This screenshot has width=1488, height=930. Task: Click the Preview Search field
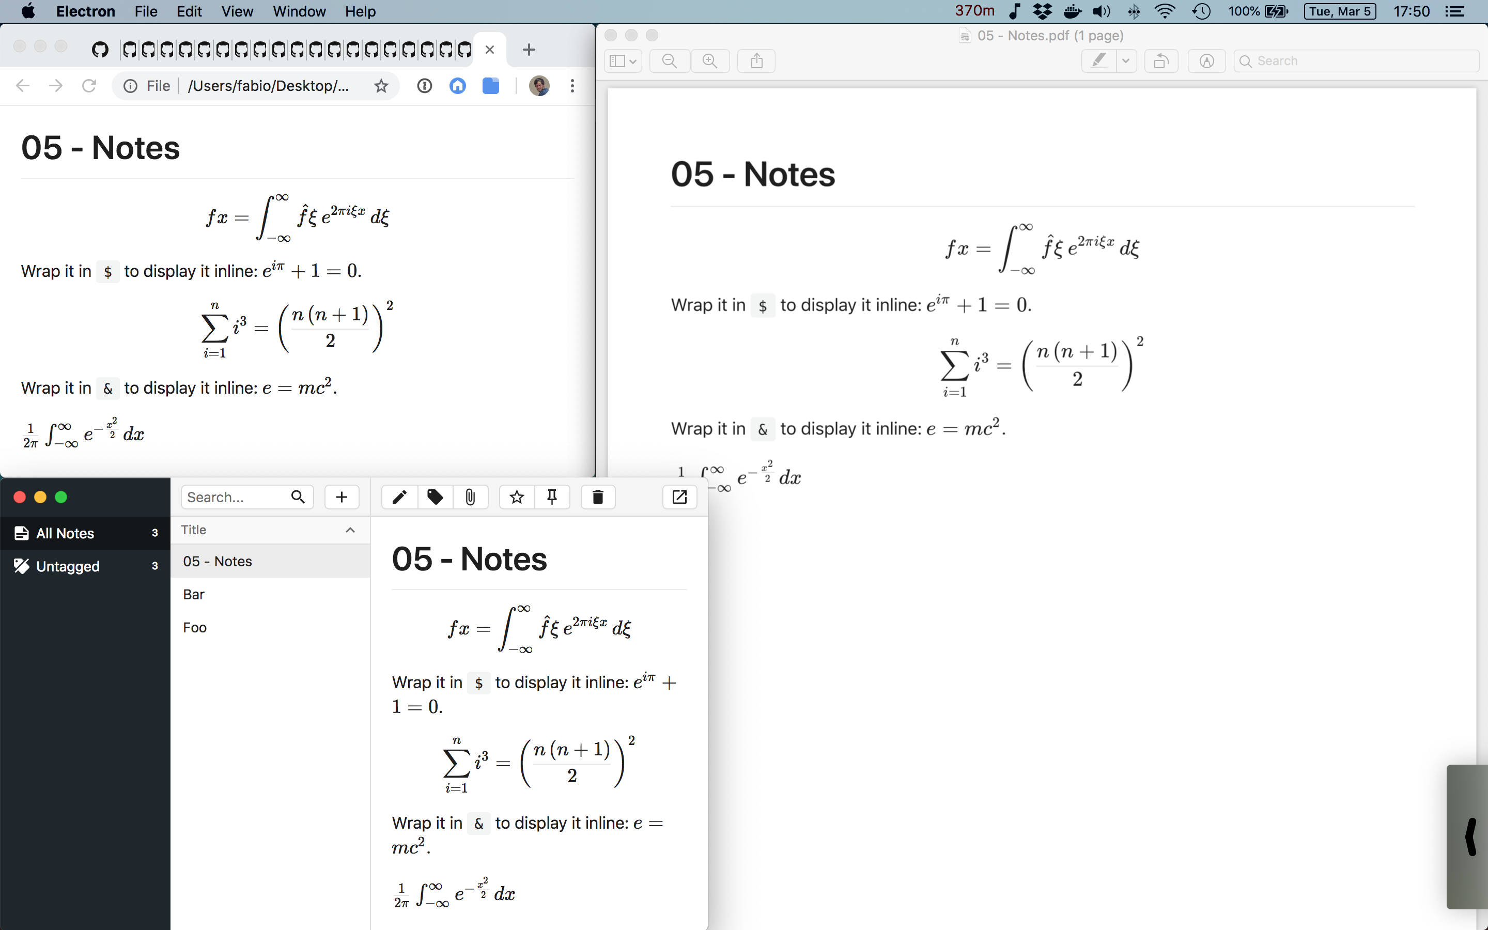pyautogui.click(x=1356, y=61)
